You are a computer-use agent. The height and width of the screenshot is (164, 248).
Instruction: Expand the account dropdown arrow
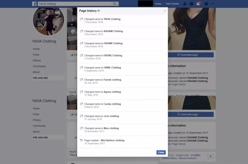click(213, 4)
